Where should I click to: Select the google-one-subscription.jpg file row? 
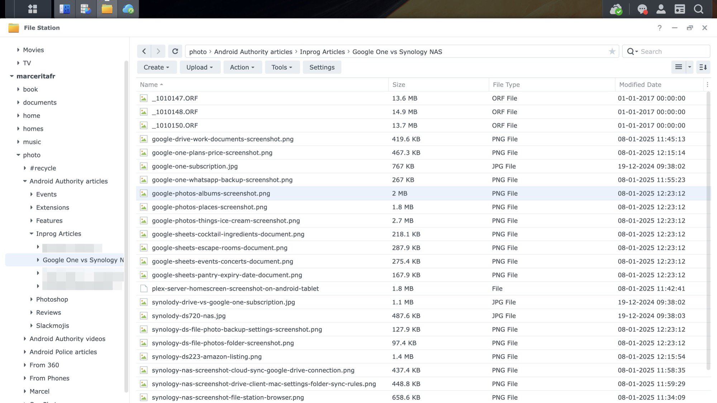pos(195,166)
